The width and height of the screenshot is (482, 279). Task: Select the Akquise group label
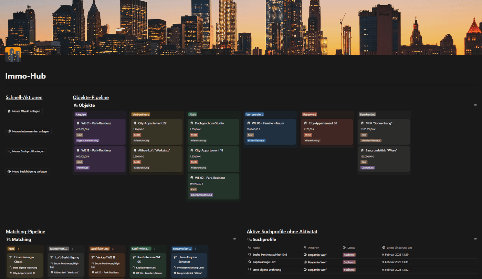tap(81, 115)
